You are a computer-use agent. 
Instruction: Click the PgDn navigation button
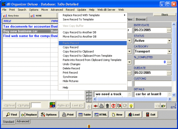click(x=63, y=105)
